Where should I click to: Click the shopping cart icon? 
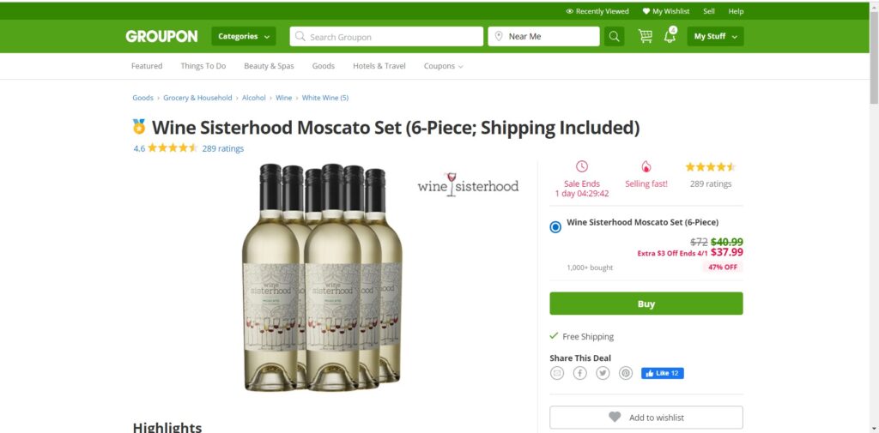(645, 36)
